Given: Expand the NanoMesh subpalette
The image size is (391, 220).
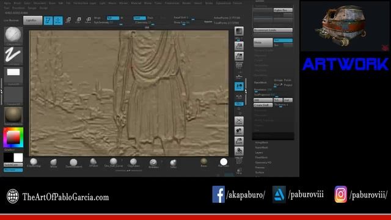Looking at the screenshot, I should coord(261,147).
